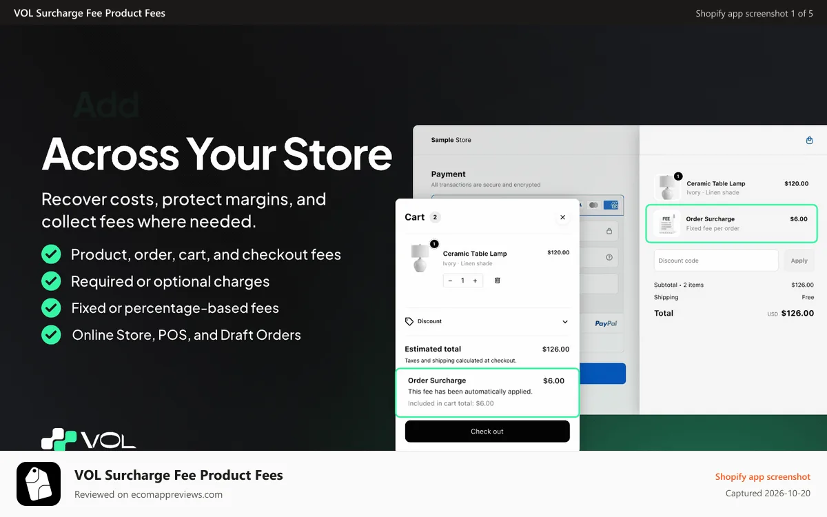Image resolution: width=827 pixels, height=517 pixels.
Task: Click the Sample Store title
Action: tap(451, 140)
